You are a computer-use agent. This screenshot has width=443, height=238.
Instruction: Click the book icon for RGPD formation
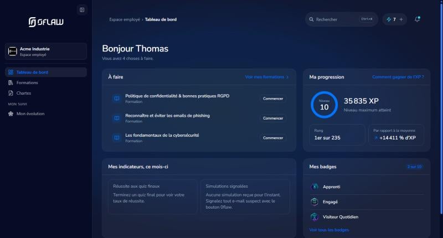(x=117, y=99)
